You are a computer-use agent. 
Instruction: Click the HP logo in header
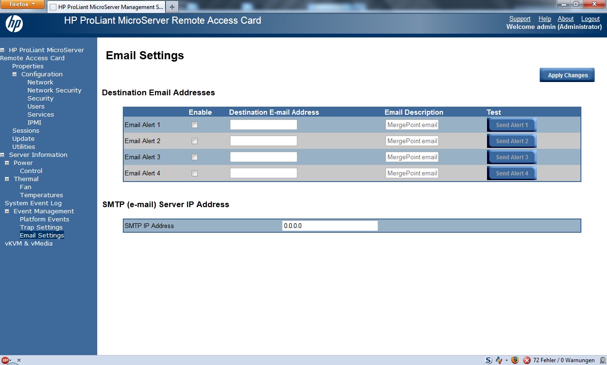click(14, 24)
